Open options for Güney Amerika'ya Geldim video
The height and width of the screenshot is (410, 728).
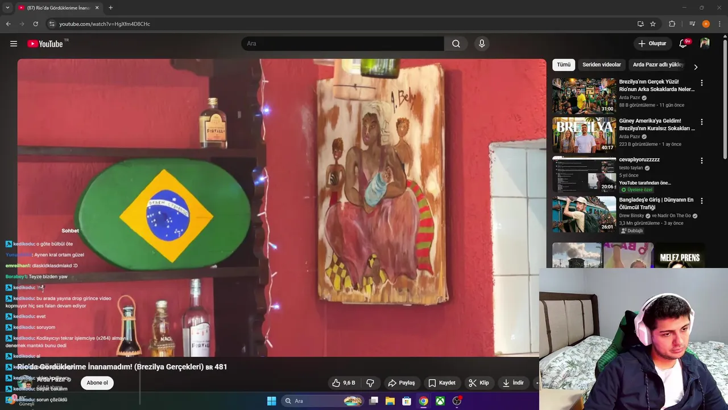click(x=701, y=122)
